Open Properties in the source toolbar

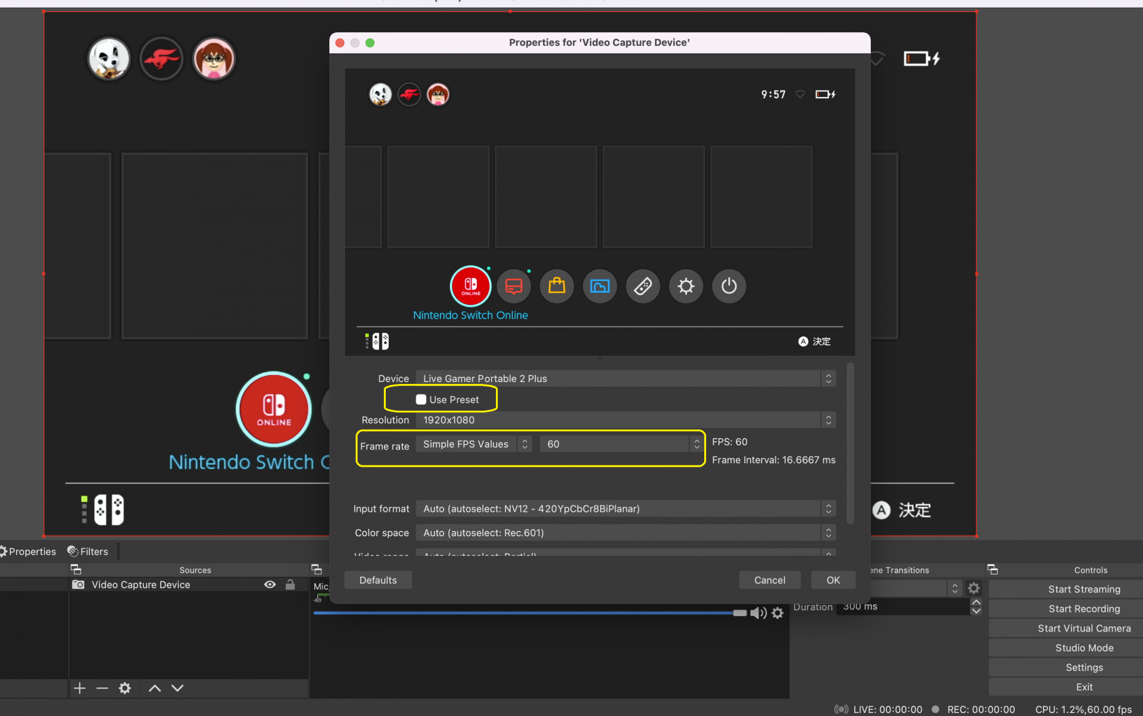28,552
